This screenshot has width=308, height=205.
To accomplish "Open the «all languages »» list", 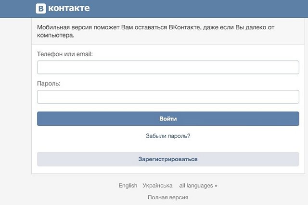I will (x=198, y=185).
